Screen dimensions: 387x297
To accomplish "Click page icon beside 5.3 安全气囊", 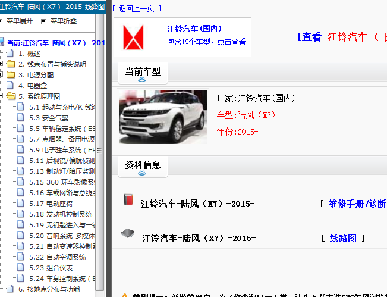I will click(x=21, y=118).
